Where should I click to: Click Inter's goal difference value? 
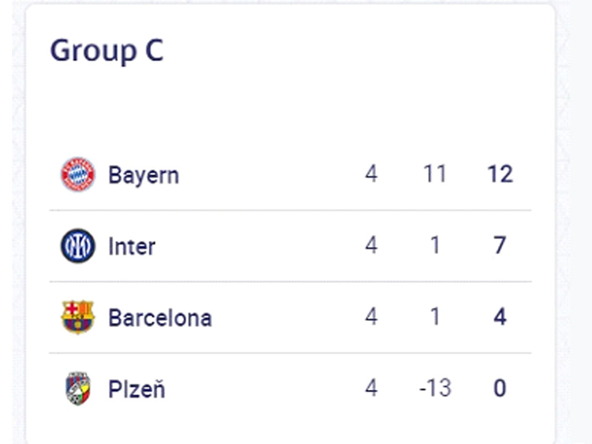(435, 246)
